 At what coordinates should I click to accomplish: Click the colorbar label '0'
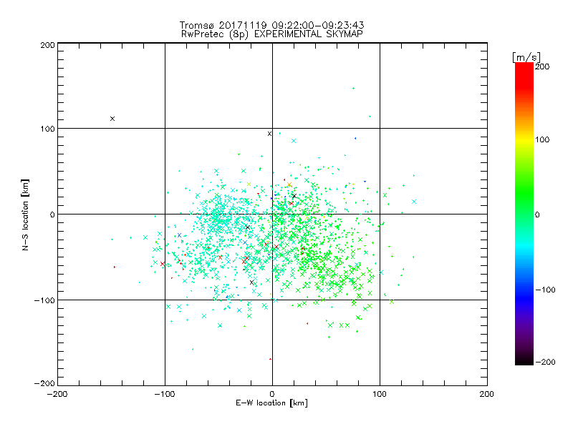coord(536,214)
